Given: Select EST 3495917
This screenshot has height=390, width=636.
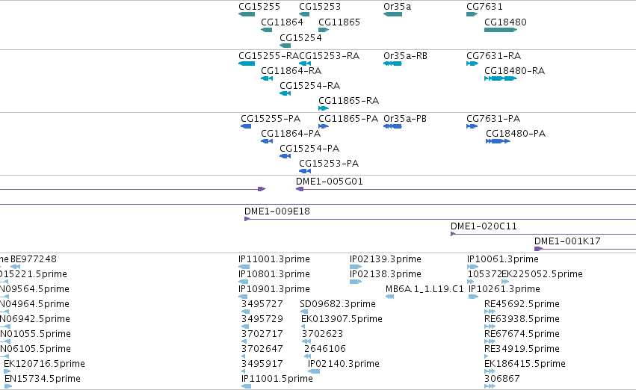Looking at the screenshot, I should tap(244, 371).
